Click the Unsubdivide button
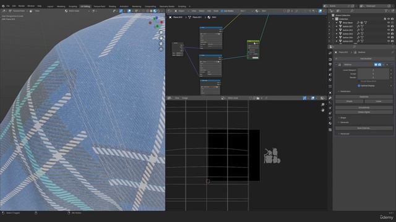 click(364, 107)
